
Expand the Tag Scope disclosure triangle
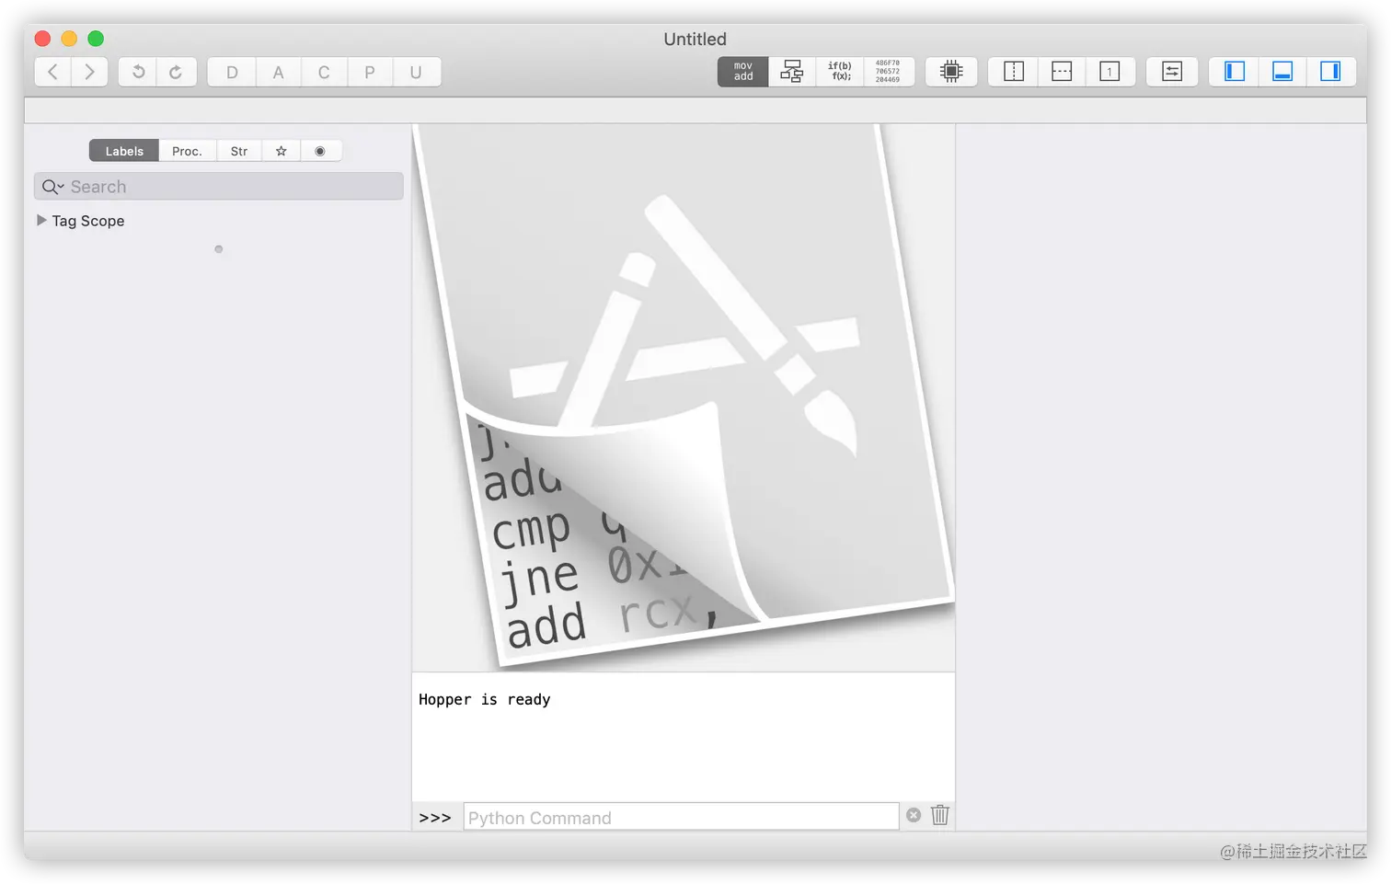pos(41,220)
